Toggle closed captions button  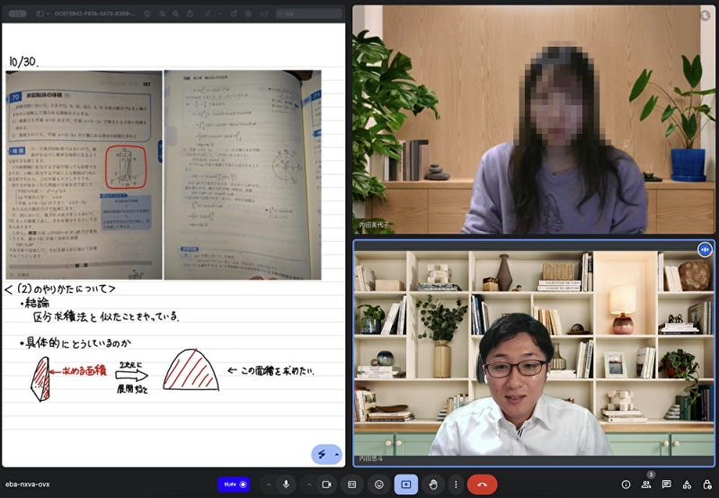352,485
